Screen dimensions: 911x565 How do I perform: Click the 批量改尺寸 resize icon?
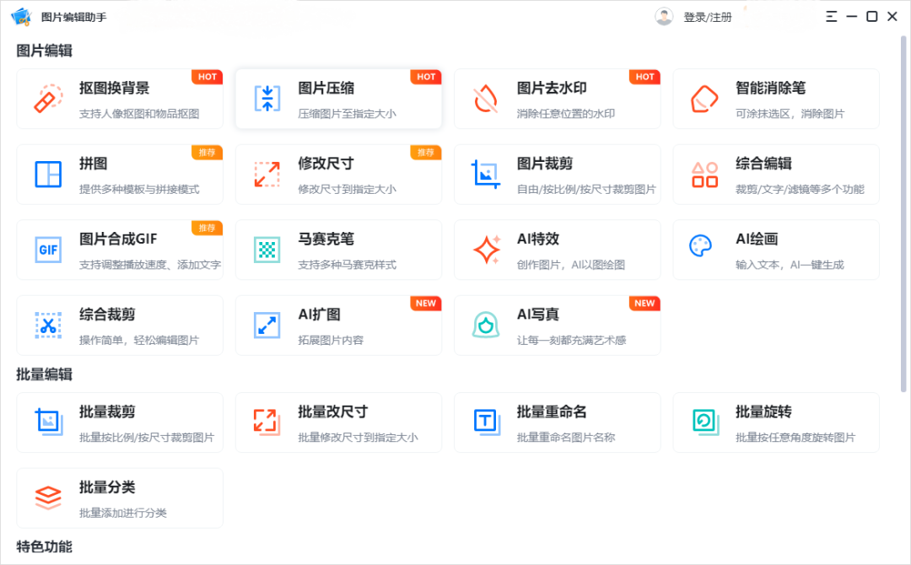click(267, 422)
